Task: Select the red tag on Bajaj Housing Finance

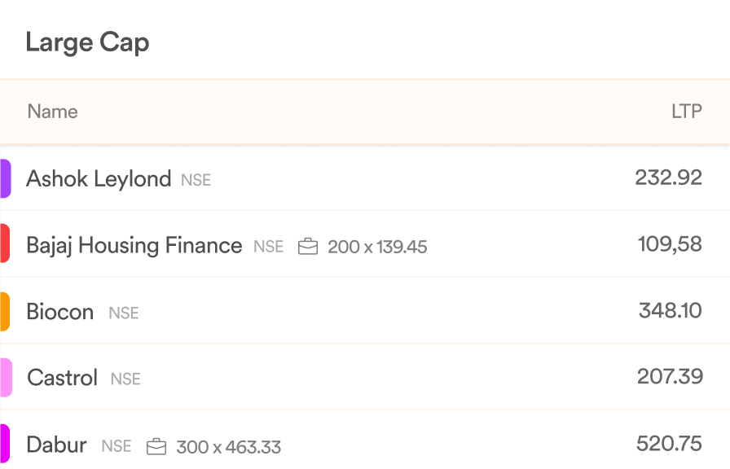Action: tap(5, 243)
